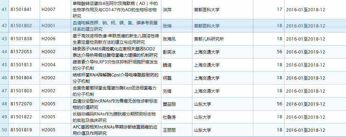Select approval number 81501804

click(21, 78)
